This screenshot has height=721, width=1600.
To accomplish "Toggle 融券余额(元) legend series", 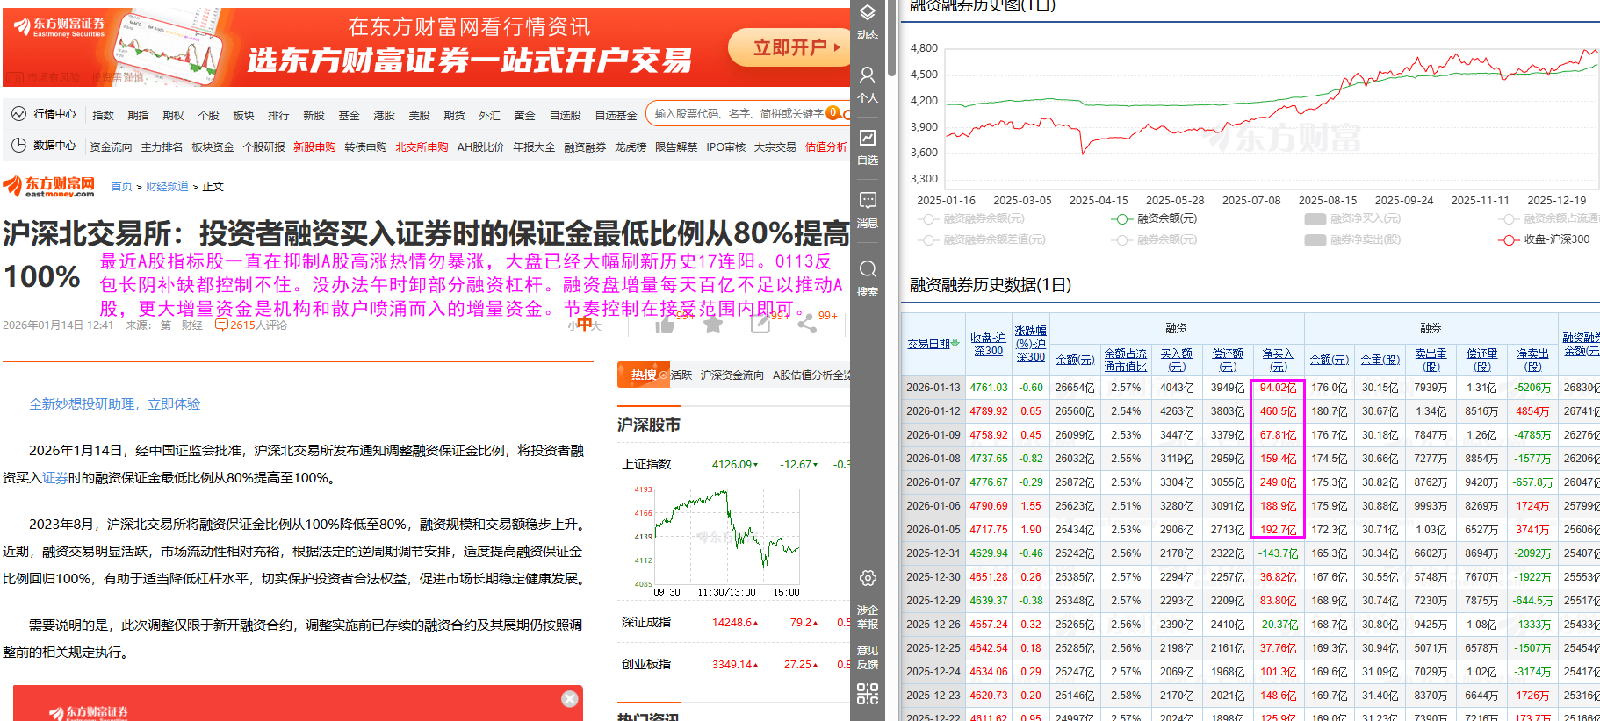I will 1153,239.
